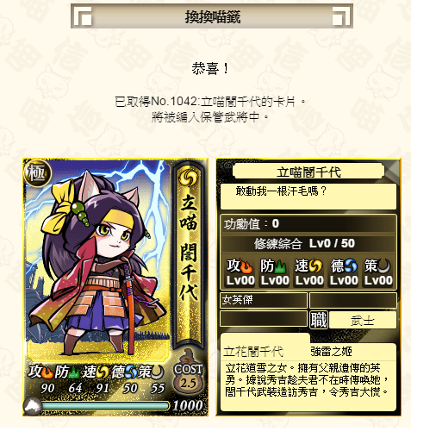
Task: Click the horse icon beside the HP bar
Action: point(33,406)
